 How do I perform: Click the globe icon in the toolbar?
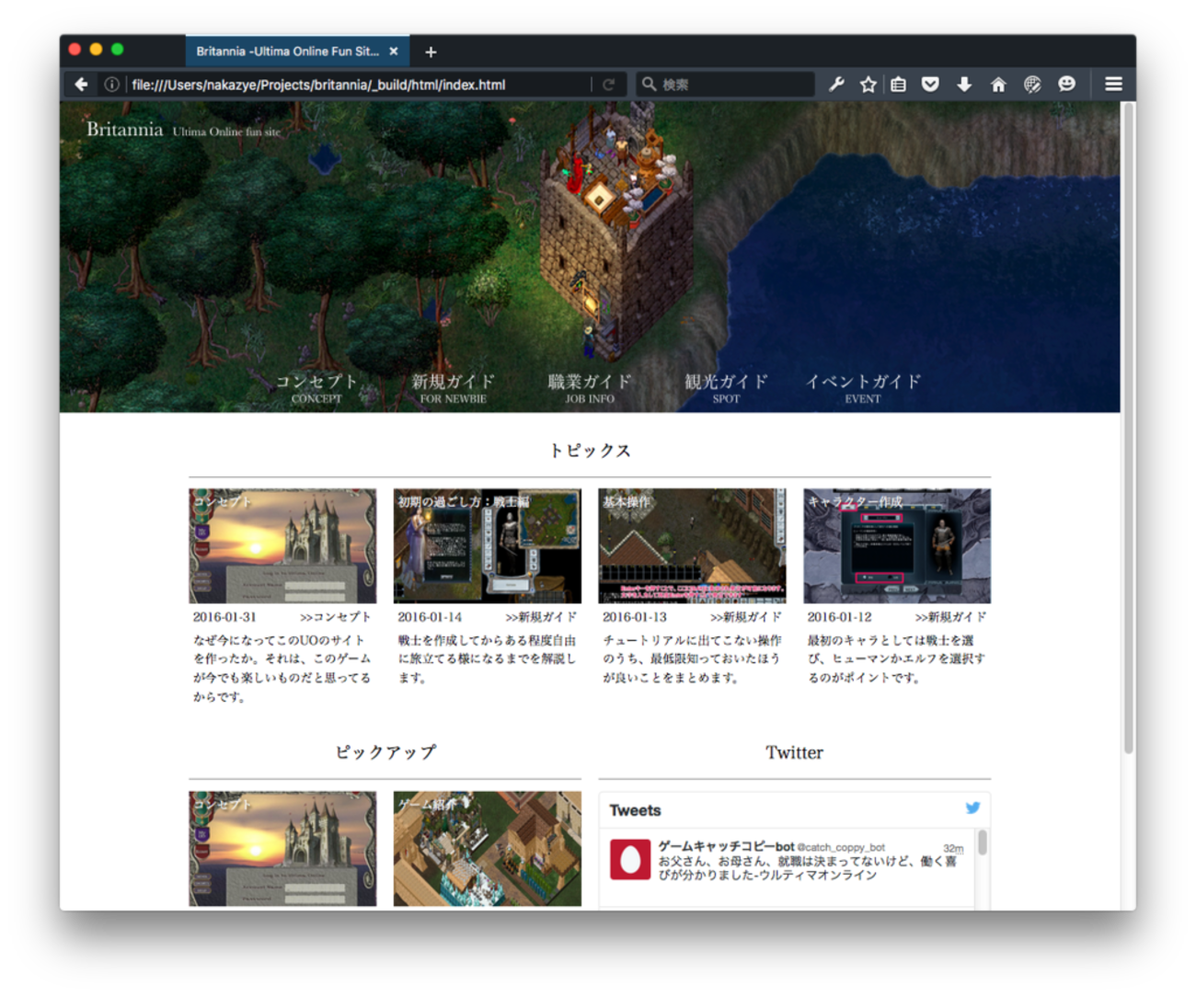(x=1032, y=85)
